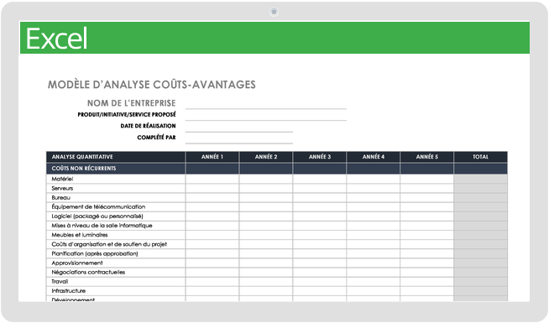Click the Travail cell under ANNÉE 4

click(x=374, y=281)
